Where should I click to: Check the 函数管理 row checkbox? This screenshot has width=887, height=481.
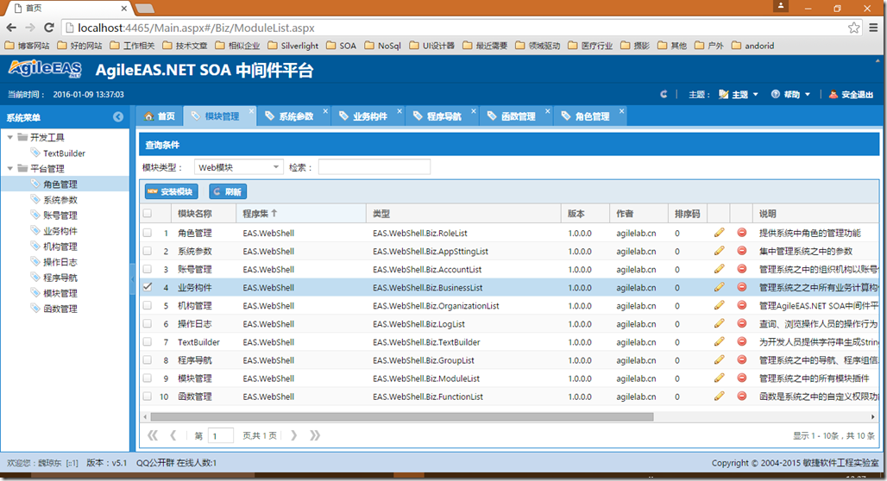tap(147, 396)
